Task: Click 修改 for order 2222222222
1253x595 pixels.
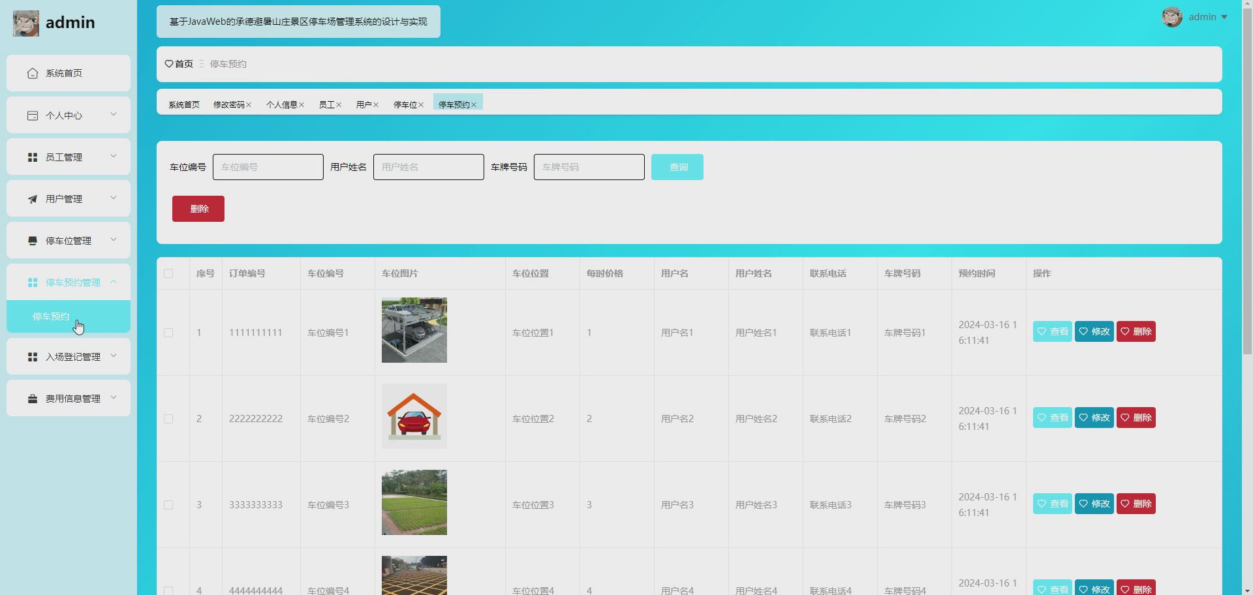Action: (1094, 418)
